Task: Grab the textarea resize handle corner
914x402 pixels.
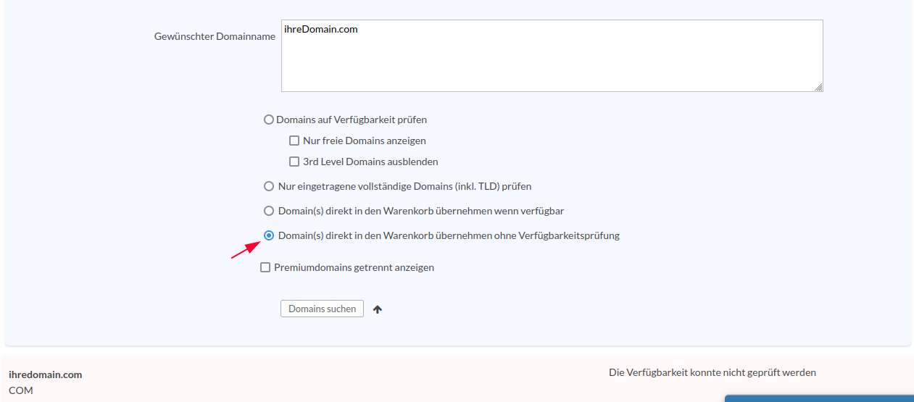Action: pyautogui.click(x=818, y=87)
